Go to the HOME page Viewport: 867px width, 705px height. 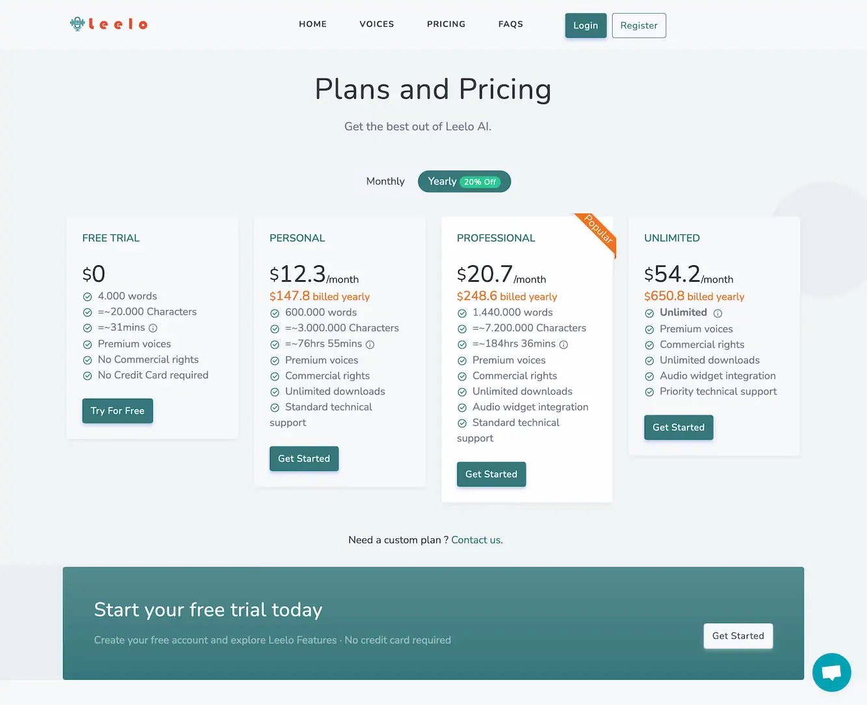click(x=313, y=24)
